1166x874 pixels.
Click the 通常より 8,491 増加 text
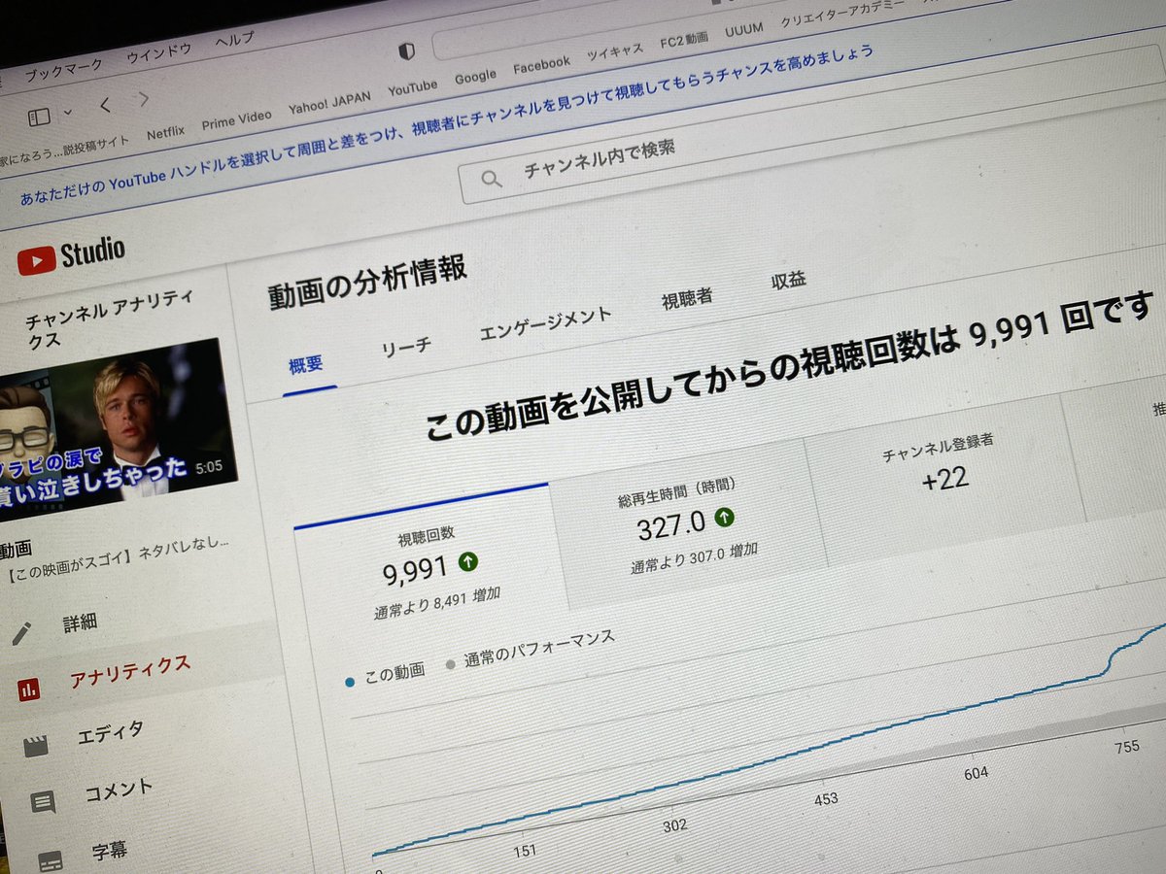pos(437,602)
